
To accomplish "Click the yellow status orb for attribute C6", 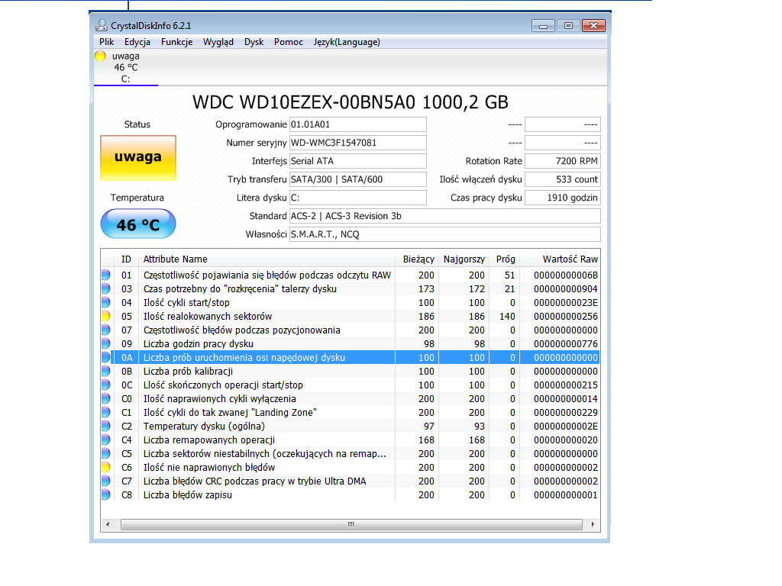I will [x=105, y=468].
